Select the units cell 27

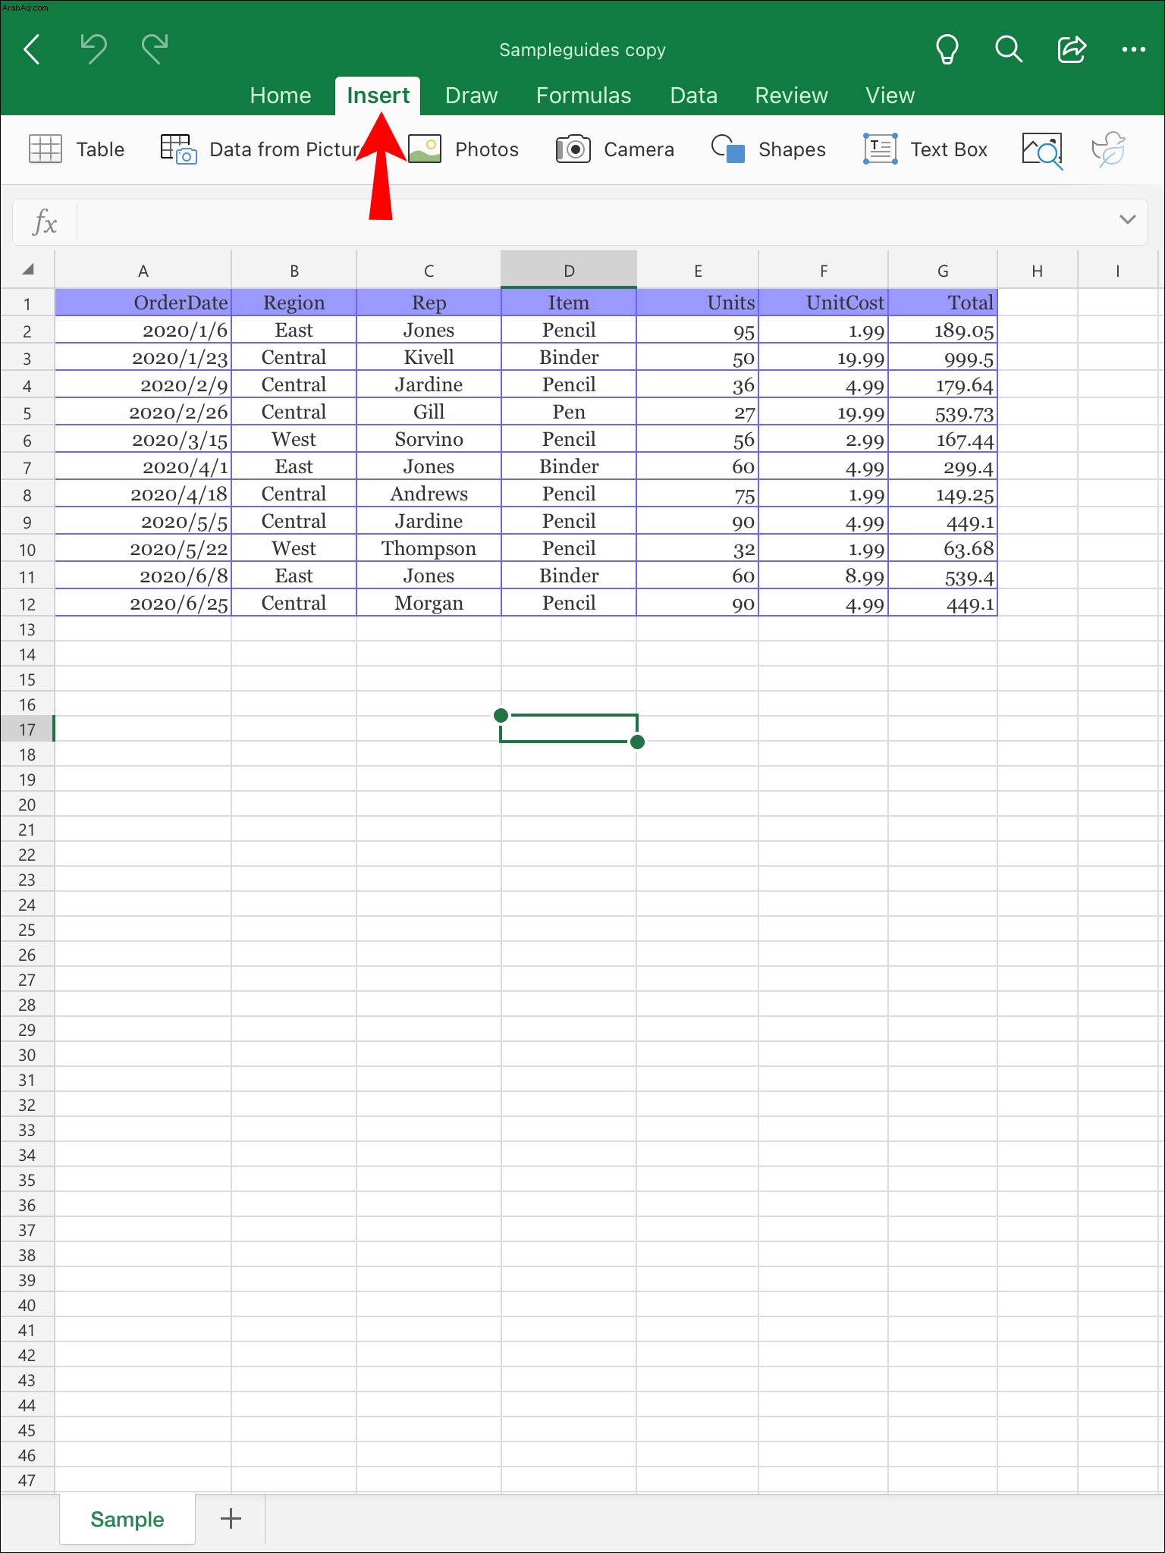[697, 412]
